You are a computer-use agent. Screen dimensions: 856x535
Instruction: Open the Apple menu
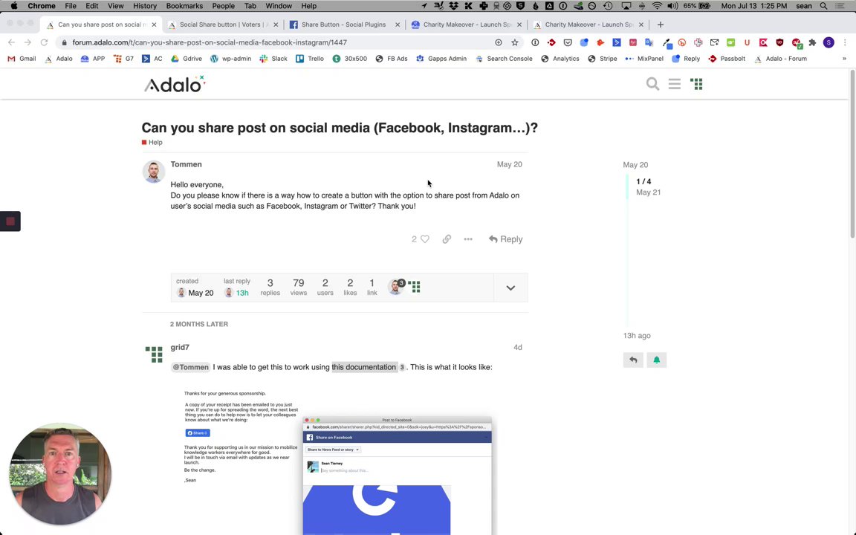click(x=13, y=6)
